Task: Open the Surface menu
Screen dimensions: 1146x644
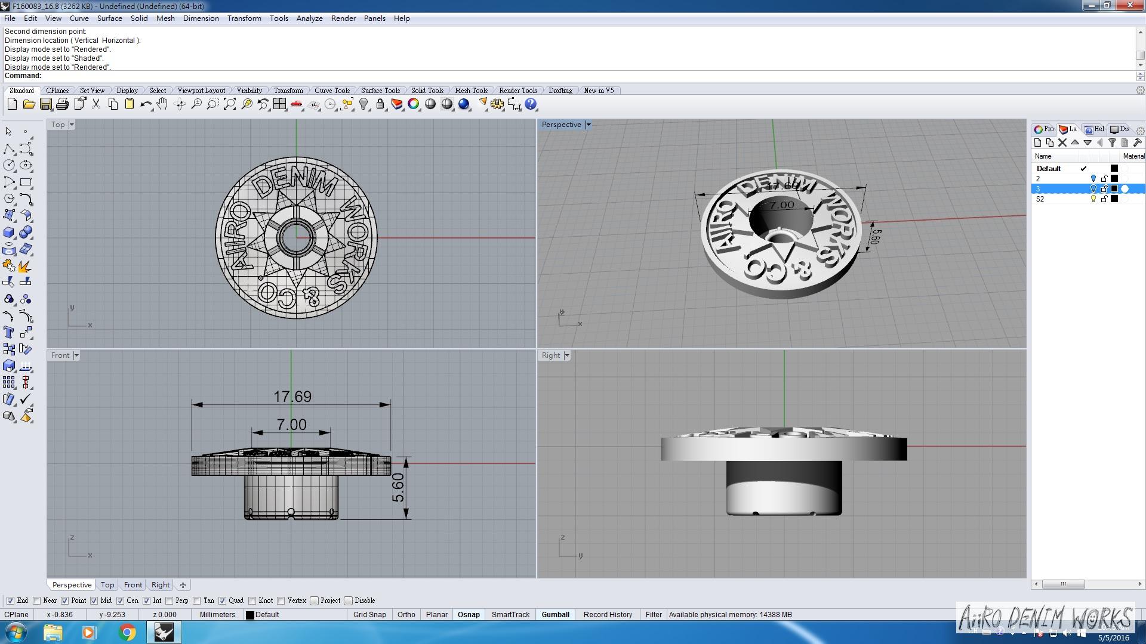Action: point(110,18)
